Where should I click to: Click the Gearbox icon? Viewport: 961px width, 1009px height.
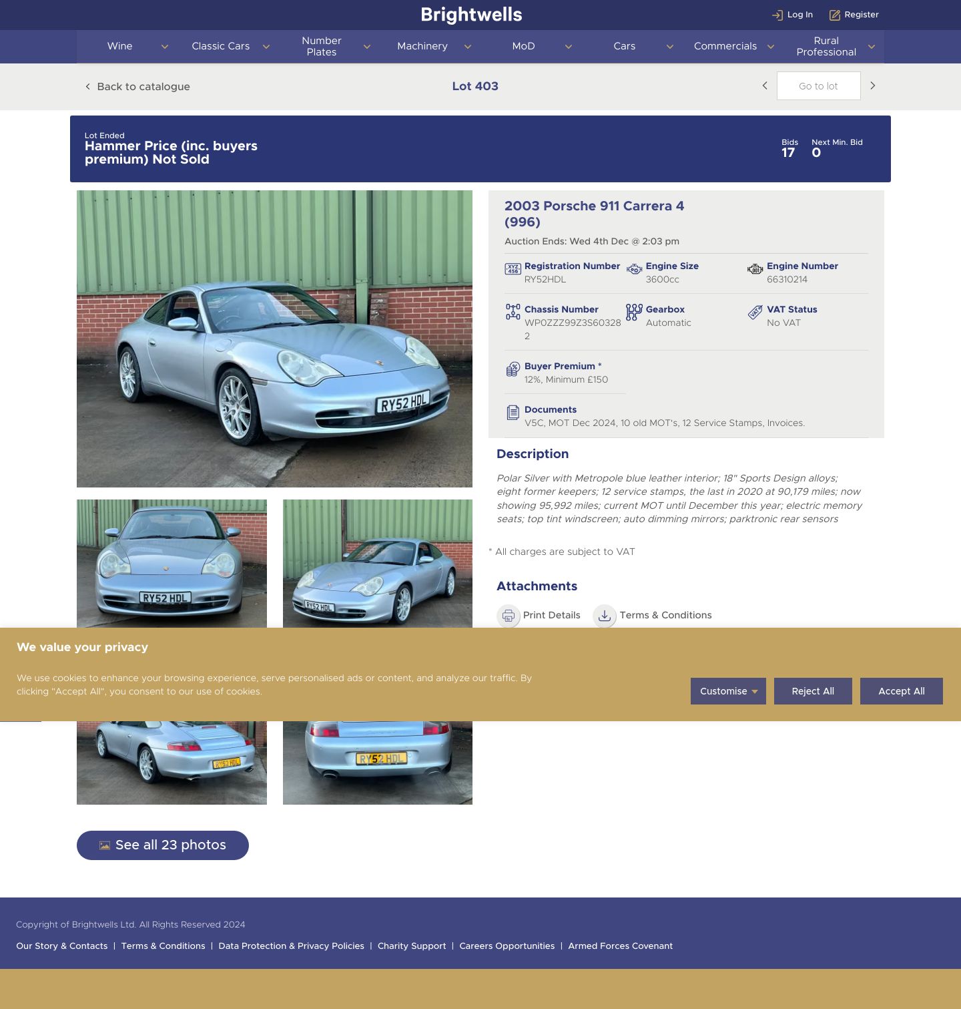(x=634, y=312)
